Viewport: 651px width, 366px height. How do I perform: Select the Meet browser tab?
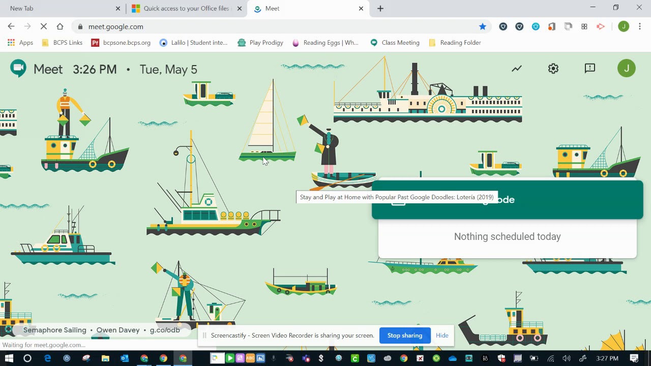(x=309, y=9)
